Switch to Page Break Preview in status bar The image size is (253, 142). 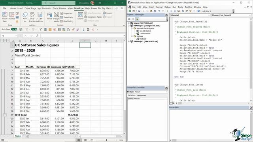(92, 140)
